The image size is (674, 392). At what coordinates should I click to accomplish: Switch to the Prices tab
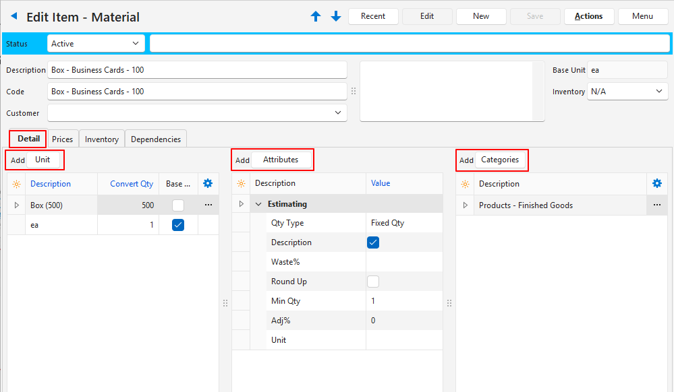63,139
